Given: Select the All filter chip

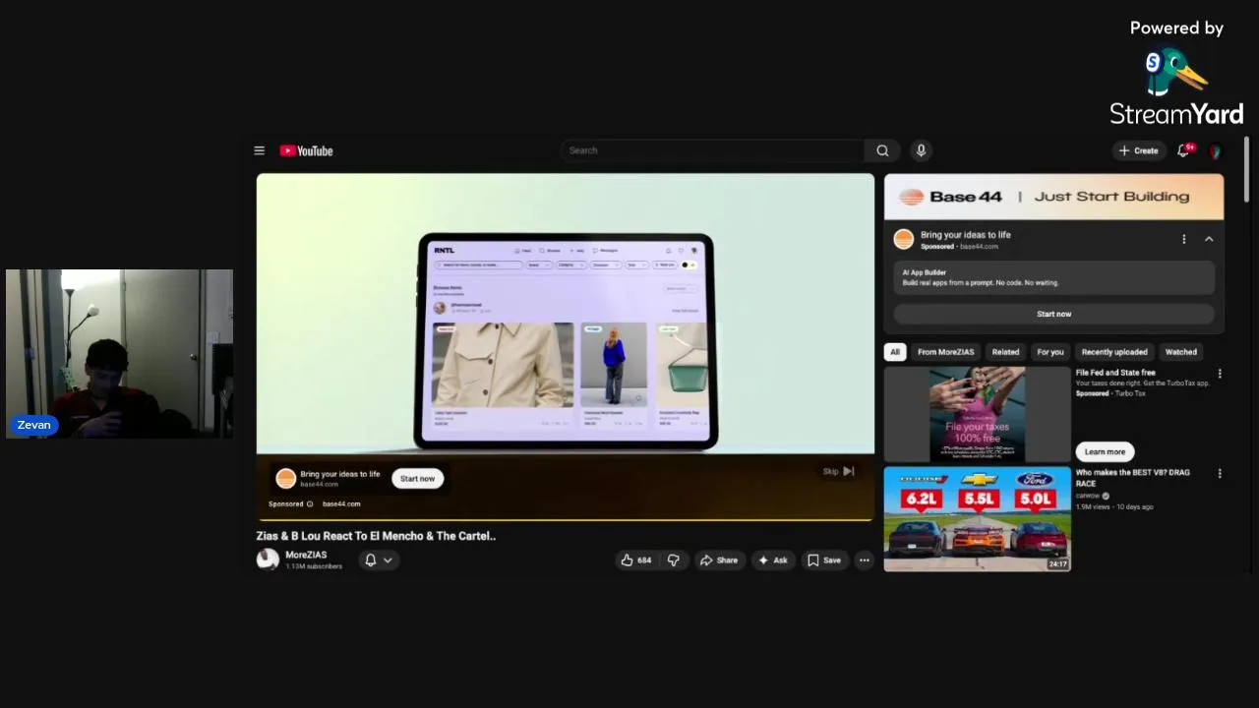Looking at the screenshot, I should pos(894,352).
